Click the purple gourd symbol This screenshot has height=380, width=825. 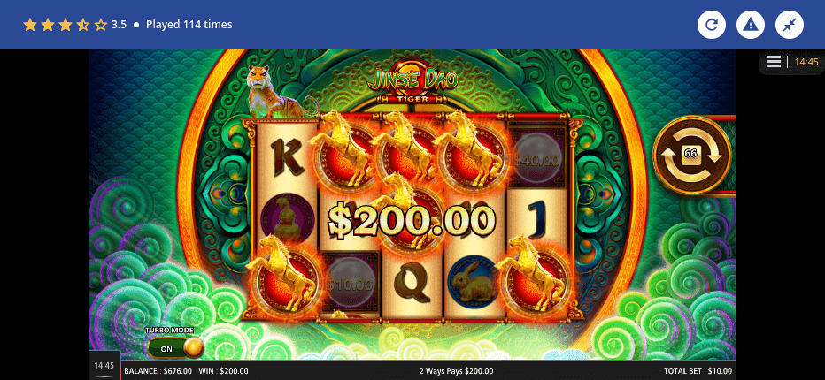[287, 217]
